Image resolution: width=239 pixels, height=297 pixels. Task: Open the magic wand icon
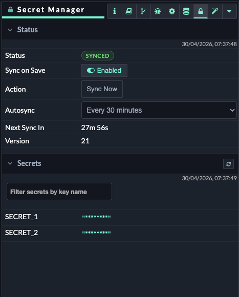pos(215,11)
